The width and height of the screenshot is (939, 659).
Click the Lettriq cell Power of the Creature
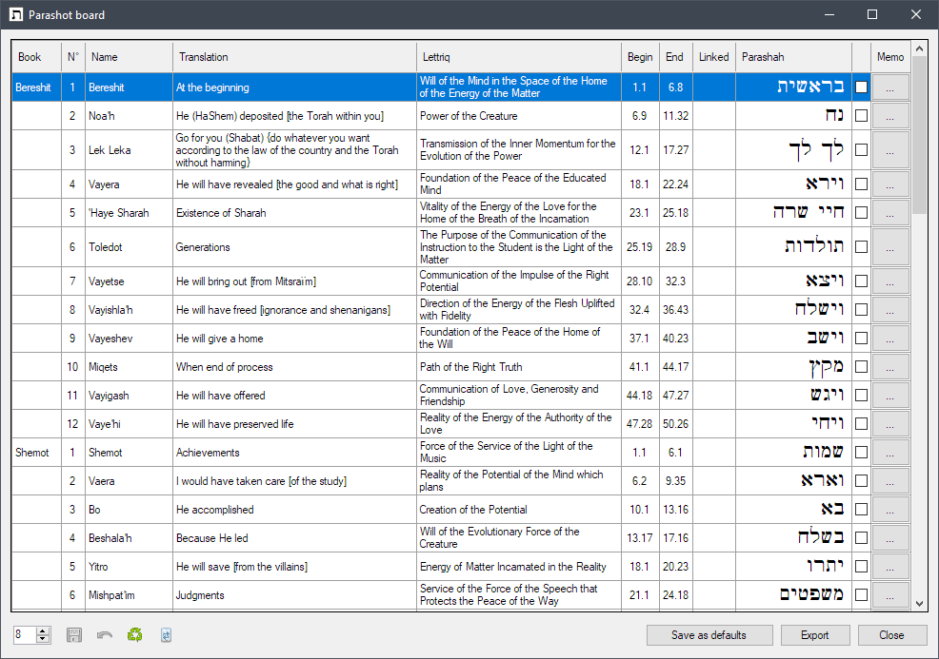point(519,116)
